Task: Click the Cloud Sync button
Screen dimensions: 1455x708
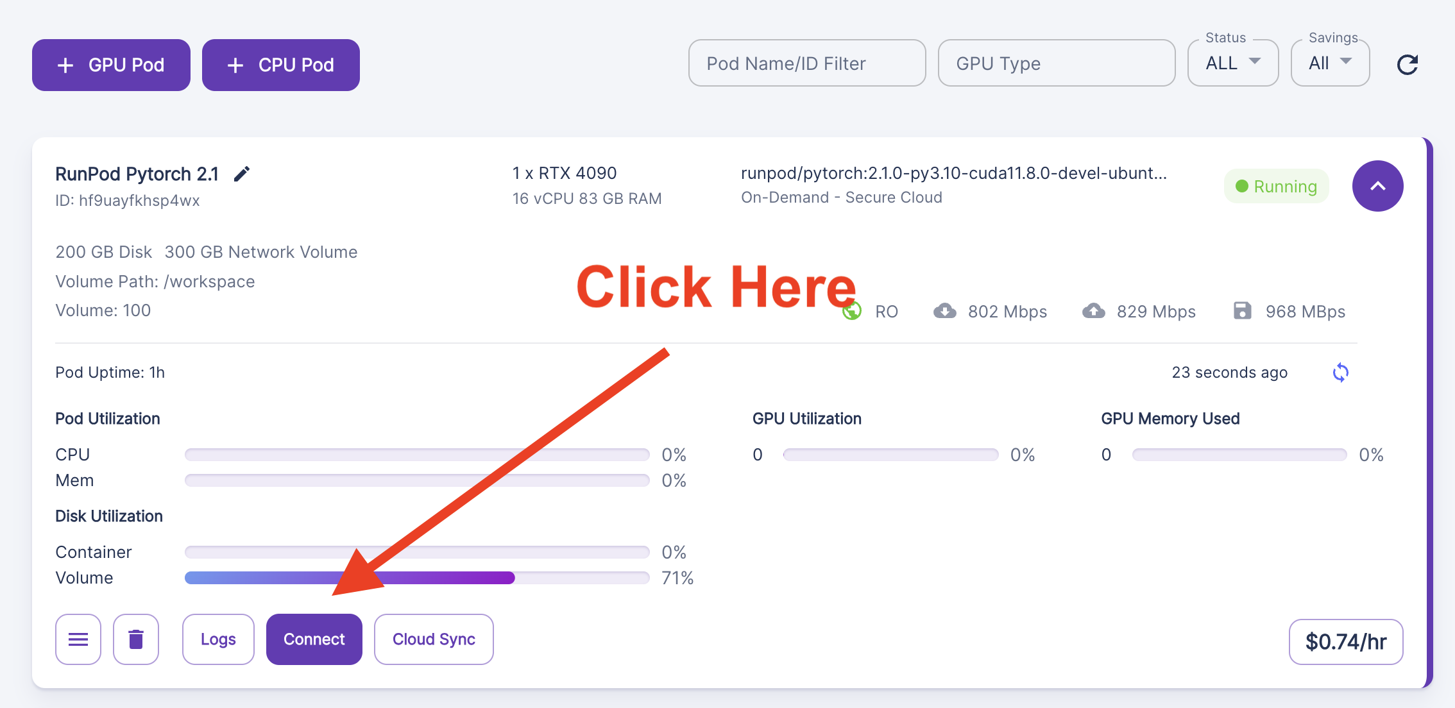Action: [434, 639]
